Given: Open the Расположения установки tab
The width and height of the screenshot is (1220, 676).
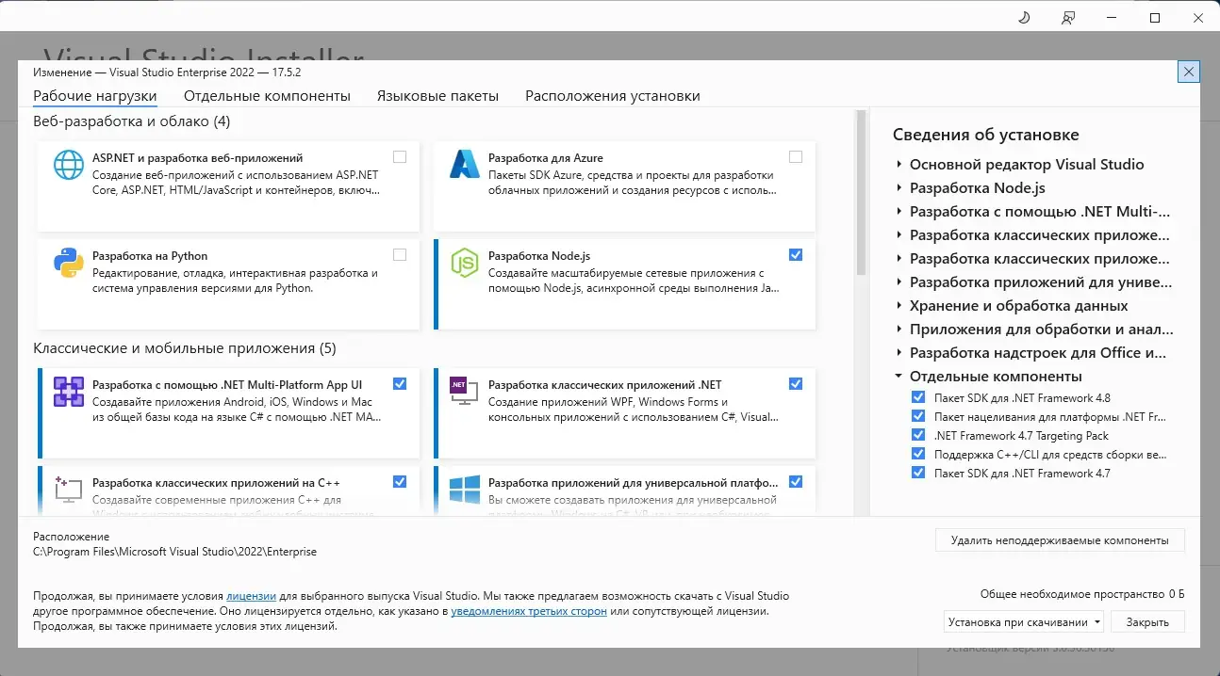Looking at the screenshot, I should 609,95.
